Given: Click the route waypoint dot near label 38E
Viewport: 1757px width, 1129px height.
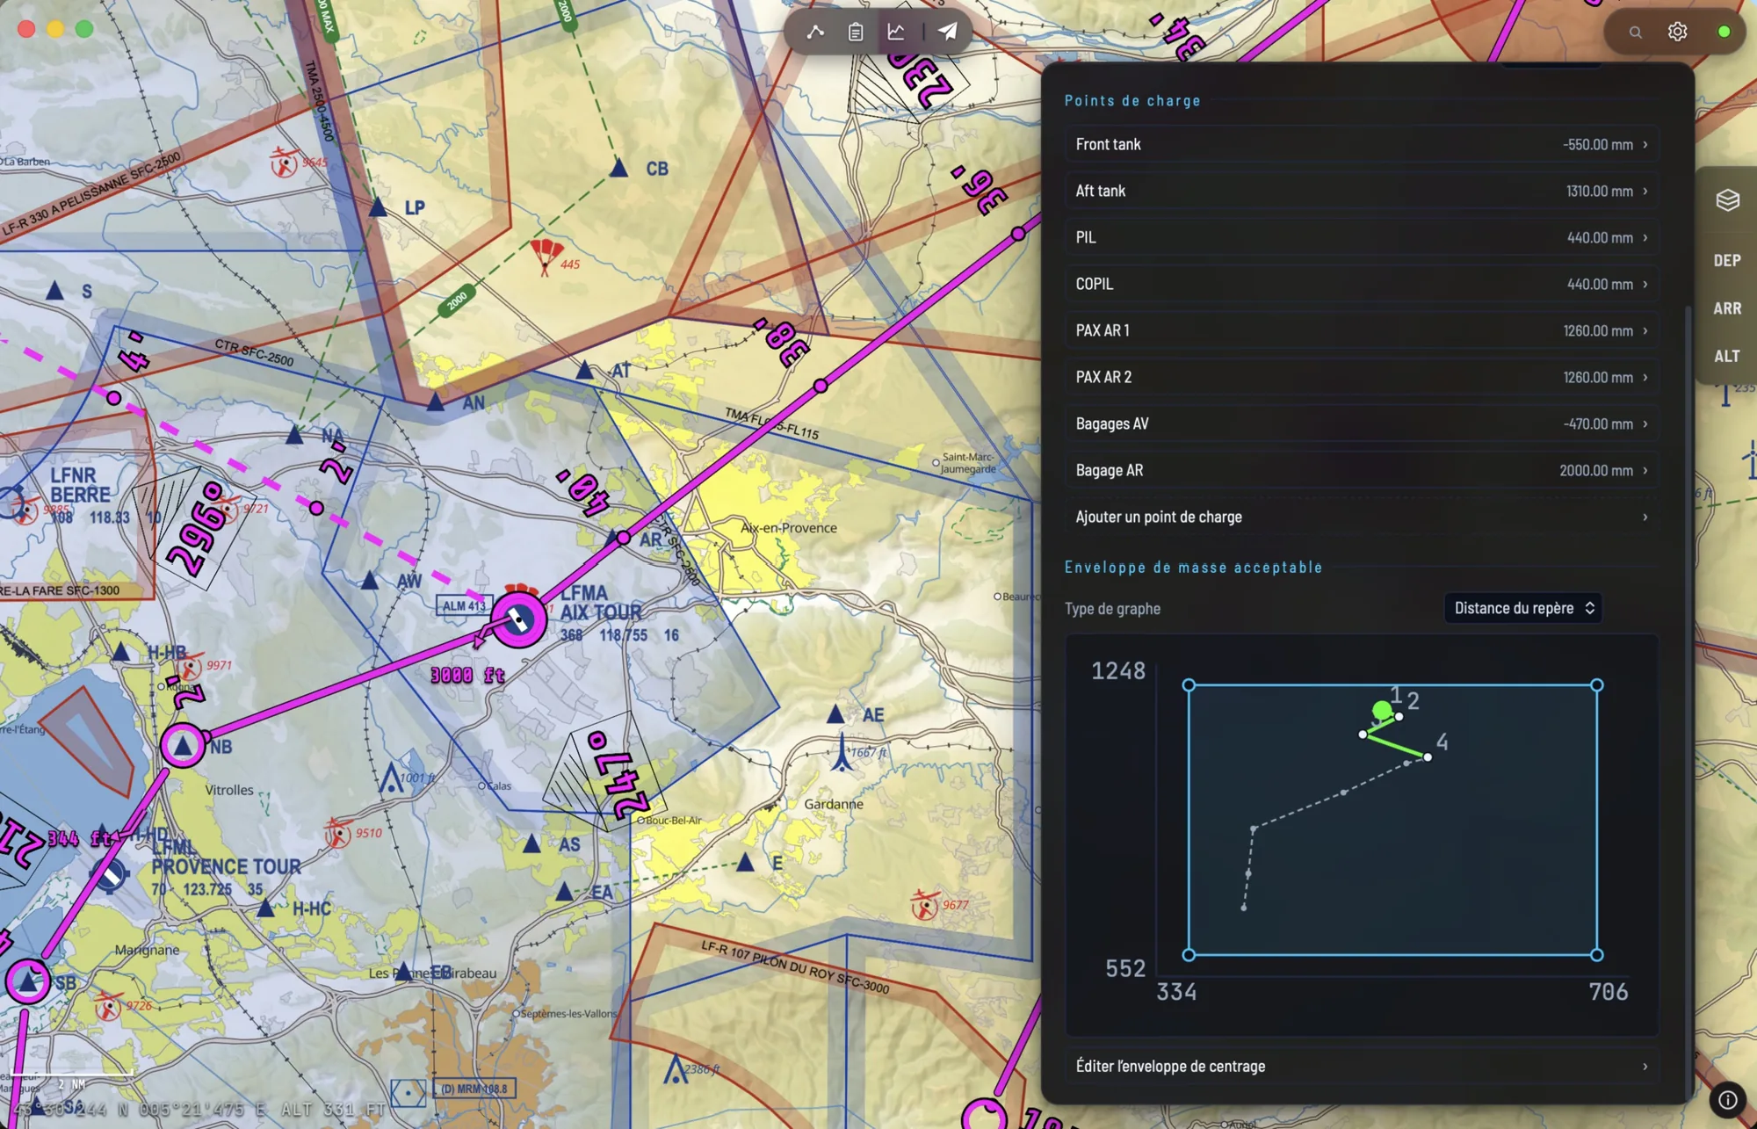Looking at the screenshot, I should 821,386.
